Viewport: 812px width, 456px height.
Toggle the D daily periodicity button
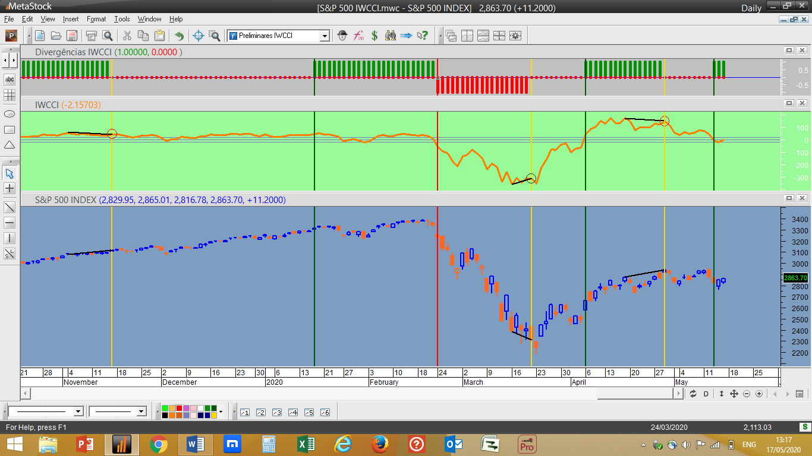point(706,394)
